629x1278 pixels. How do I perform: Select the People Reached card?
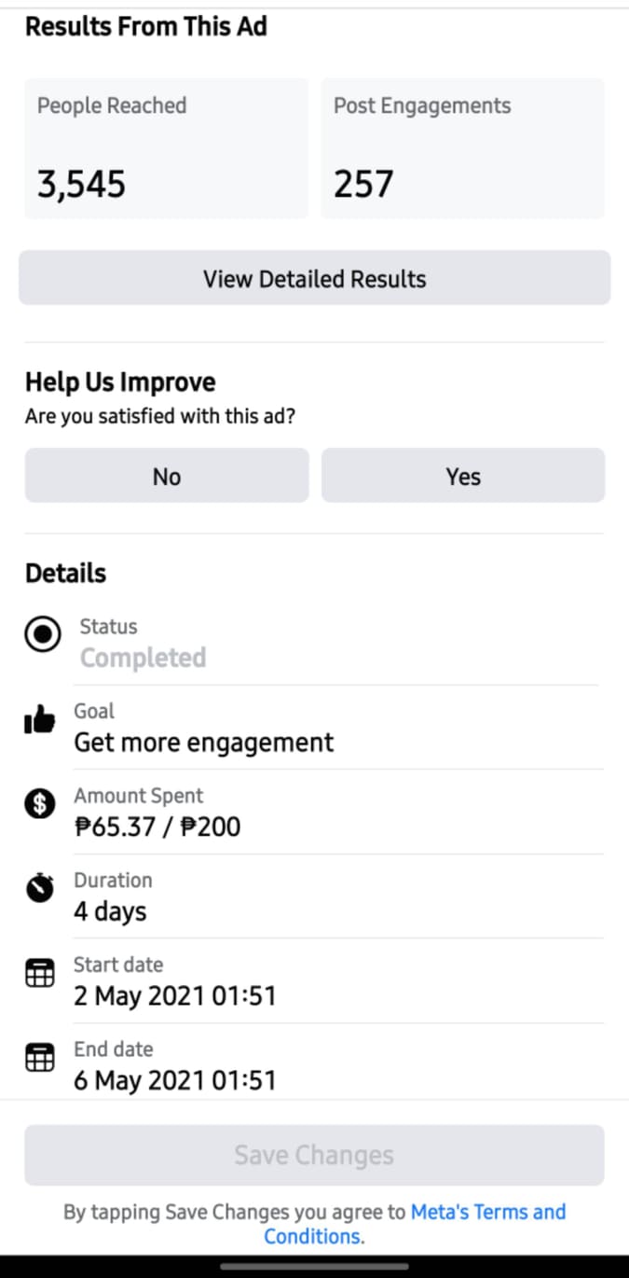pos(166,149)
